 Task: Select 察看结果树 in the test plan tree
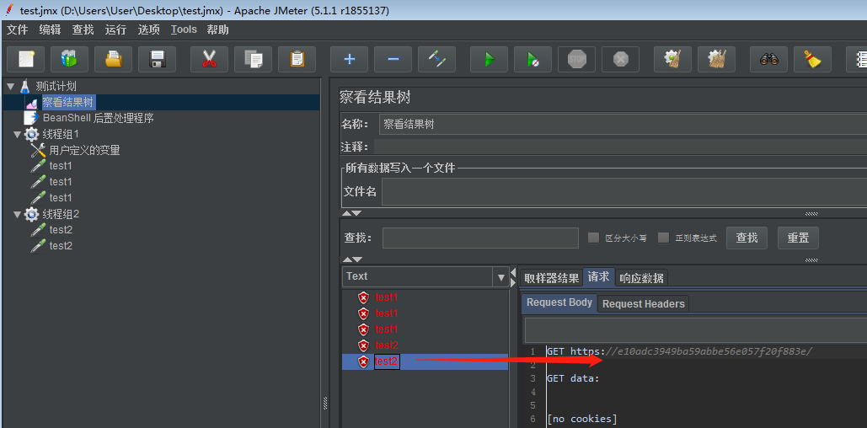tap(68, 102)
